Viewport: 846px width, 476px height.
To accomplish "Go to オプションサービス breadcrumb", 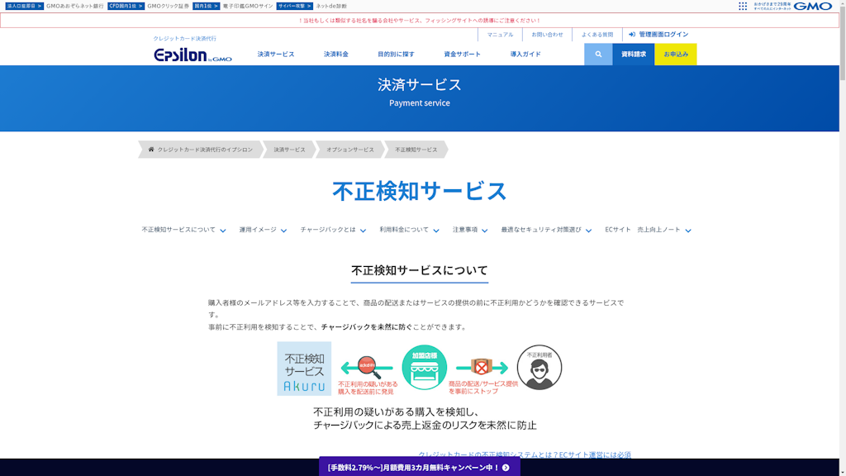I will (349, 150).
